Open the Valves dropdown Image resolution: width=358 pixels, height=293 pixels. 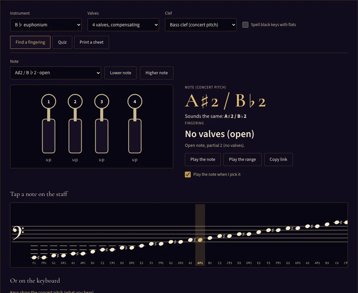(123, 25)
